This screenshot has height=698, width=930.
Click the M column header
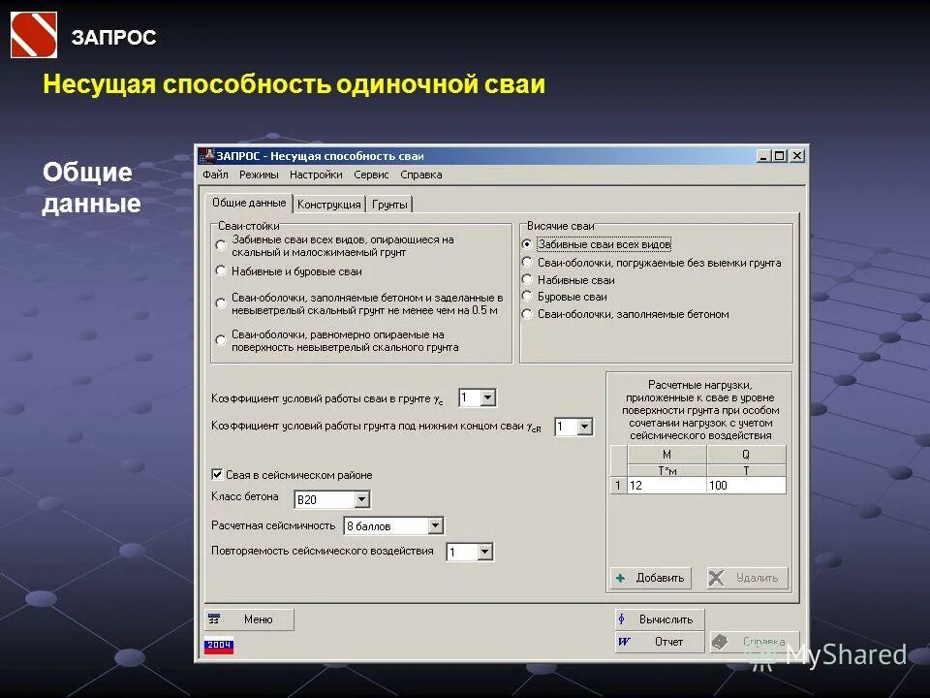click(x=666, y=454)
